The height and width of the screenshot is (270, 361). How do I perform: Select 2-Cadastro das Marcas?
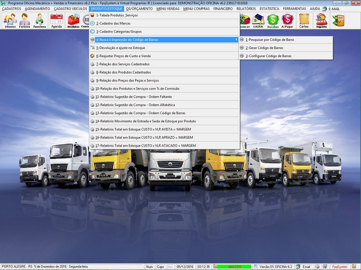[x=164, y=23]
